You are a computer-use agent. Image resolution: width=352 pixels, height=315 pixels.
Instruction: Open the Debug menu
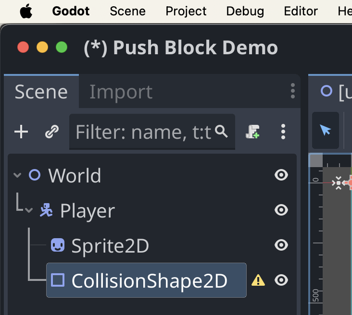click(x=245, y=11)
